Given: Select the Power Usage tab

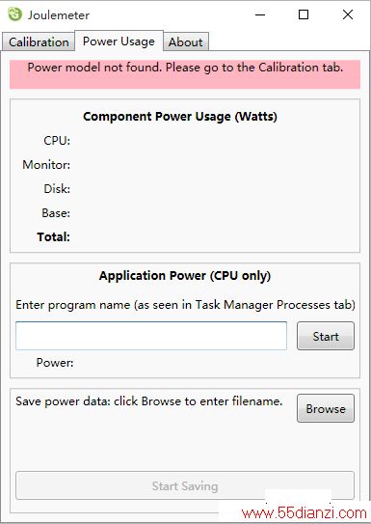Looking at the screenshot, I should pos(119,41).
